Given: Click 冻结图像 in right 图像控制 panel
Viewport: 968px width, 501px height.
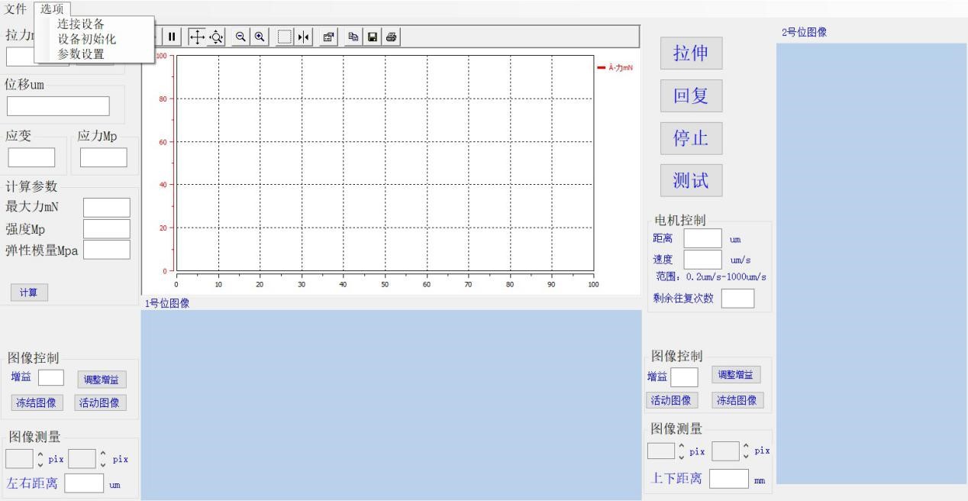Looking at the screenshot, I should (x=738, y=399).
